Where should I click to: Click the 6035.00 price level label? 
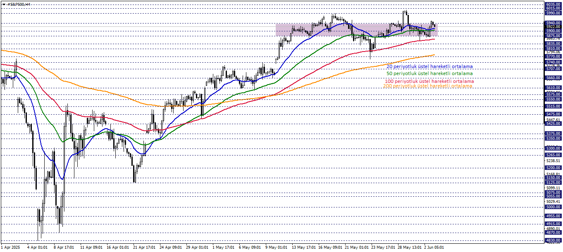[x=553, y=4]
